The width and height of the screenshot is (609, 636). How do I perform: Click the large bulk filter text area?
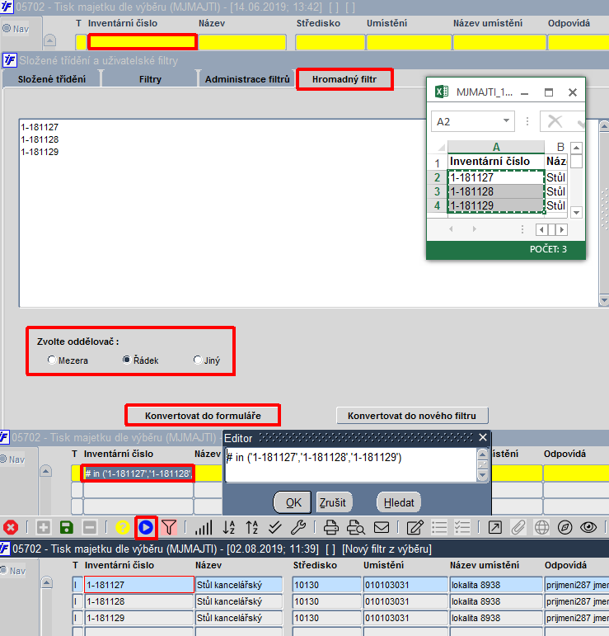coord(308,213)
